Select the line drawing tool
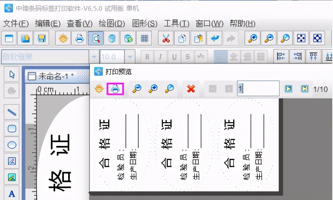Screen dimensions: 333x200 coord(12,112)
